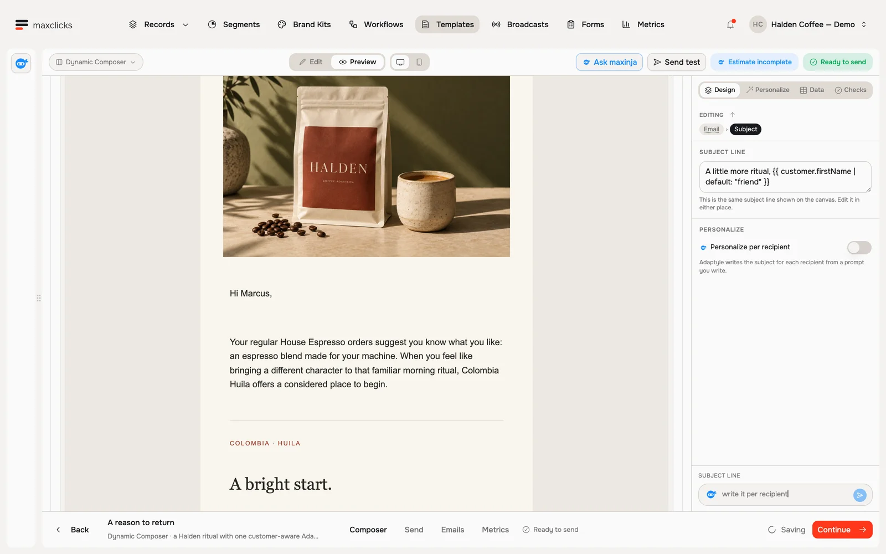
Task: Submit the subject line prompt
Action: coord(859,495)
